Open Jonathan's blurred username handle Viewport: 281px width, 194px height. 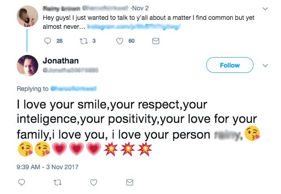[x=71, y=70]
